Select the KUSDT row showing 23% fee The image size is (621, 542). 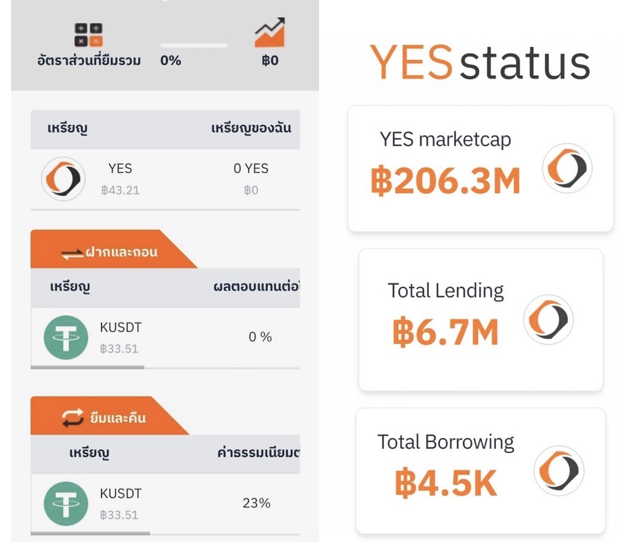(x=165, y=503)
